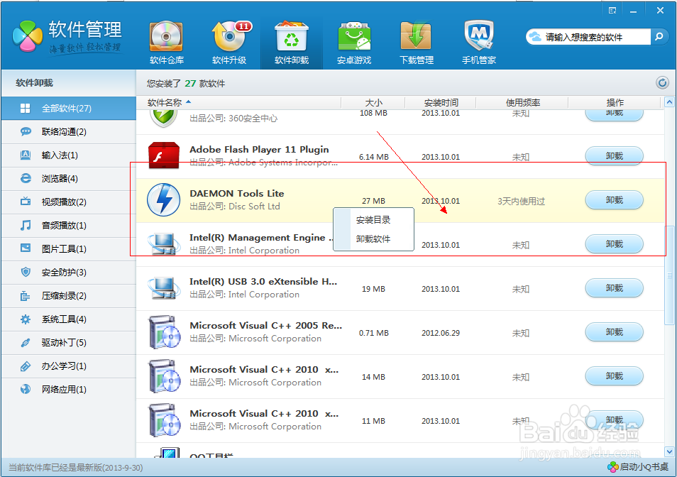Select 办公学习(1) category

click(69, 366)
